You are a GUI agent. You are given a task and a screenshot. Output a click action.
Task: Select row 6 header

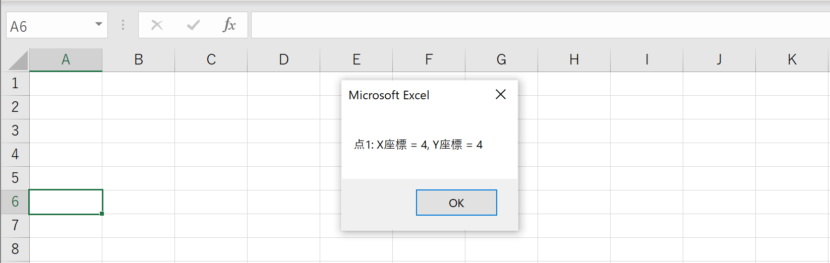pyautogui.click(x=15, y=202)
